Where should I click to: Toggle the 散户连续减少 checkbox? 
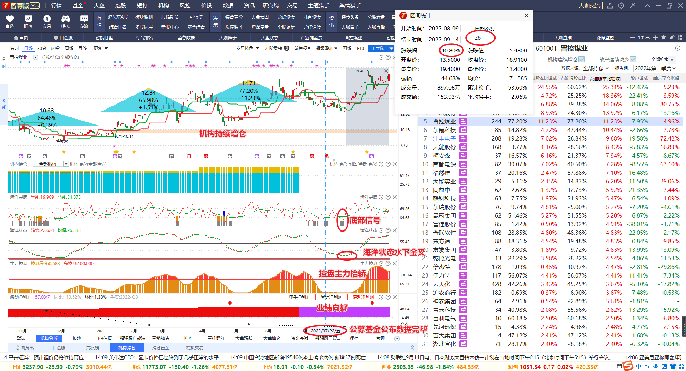[633, 59]
